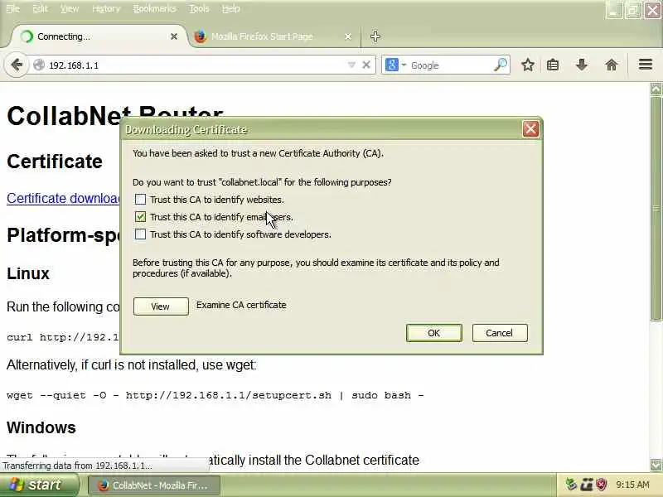Click the search magnifier icon
The image size is (663, 497).
pos(501,65)
